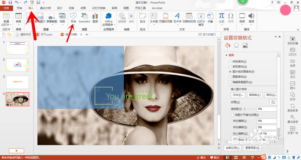Add a new slide with the plus button
This screenshot has height=160, width=301.
pyautogui.click(x=17, y=151)
